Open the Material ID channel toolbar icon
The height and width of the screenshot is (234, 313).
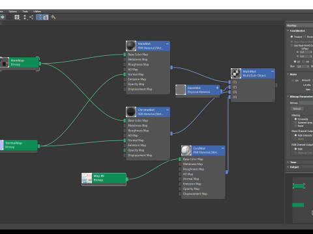[x=17, y=17]
